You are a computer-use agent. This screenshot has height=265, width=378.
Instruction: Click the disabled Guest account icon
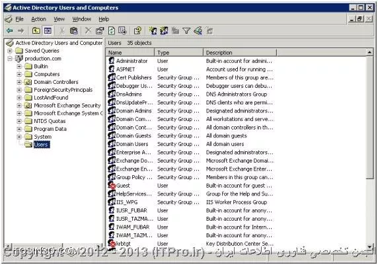pos(112,185)
